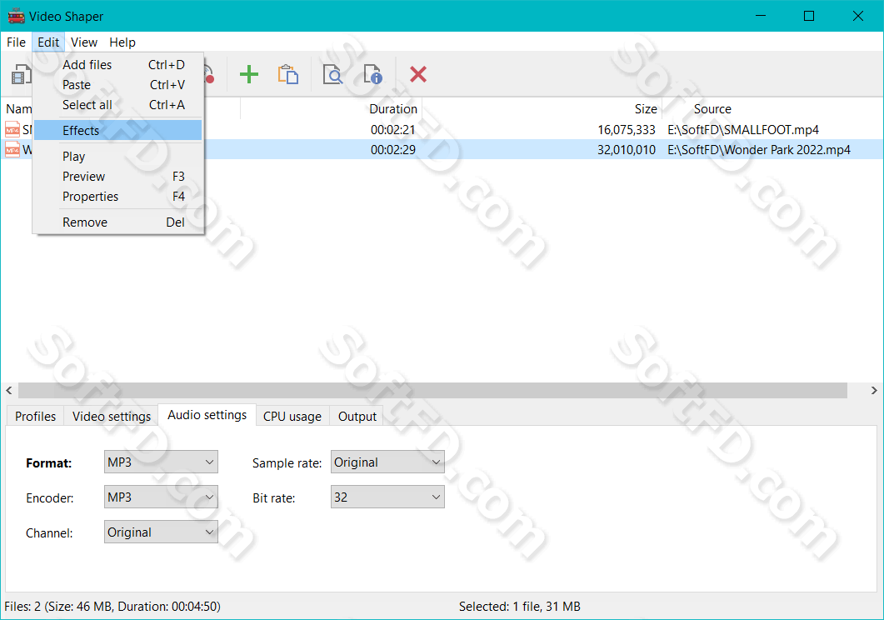This screenshot has height=620, width=884.
Task: Click the Video Shaper title bar icon
Action: [x=16, y=16]
